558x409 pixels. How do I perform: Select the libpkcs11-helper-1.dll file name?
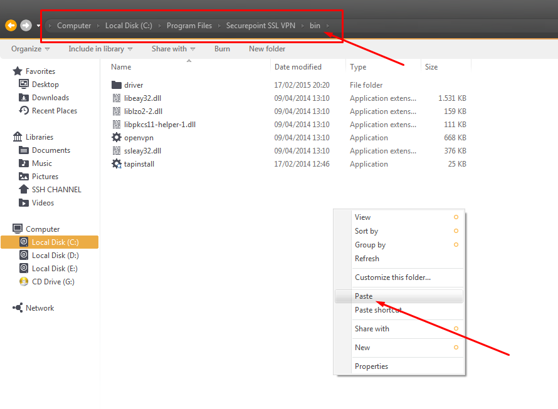pyautogui.click(x=160, y=125)
